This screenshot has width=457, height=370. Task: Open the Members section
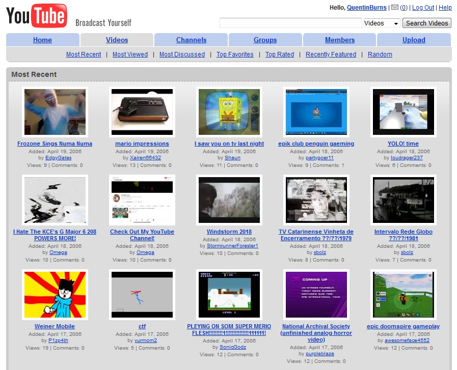(x=339, y=40)
